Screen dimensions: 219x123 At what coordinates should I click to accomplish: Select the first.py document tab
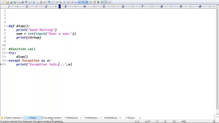point(33,118)
